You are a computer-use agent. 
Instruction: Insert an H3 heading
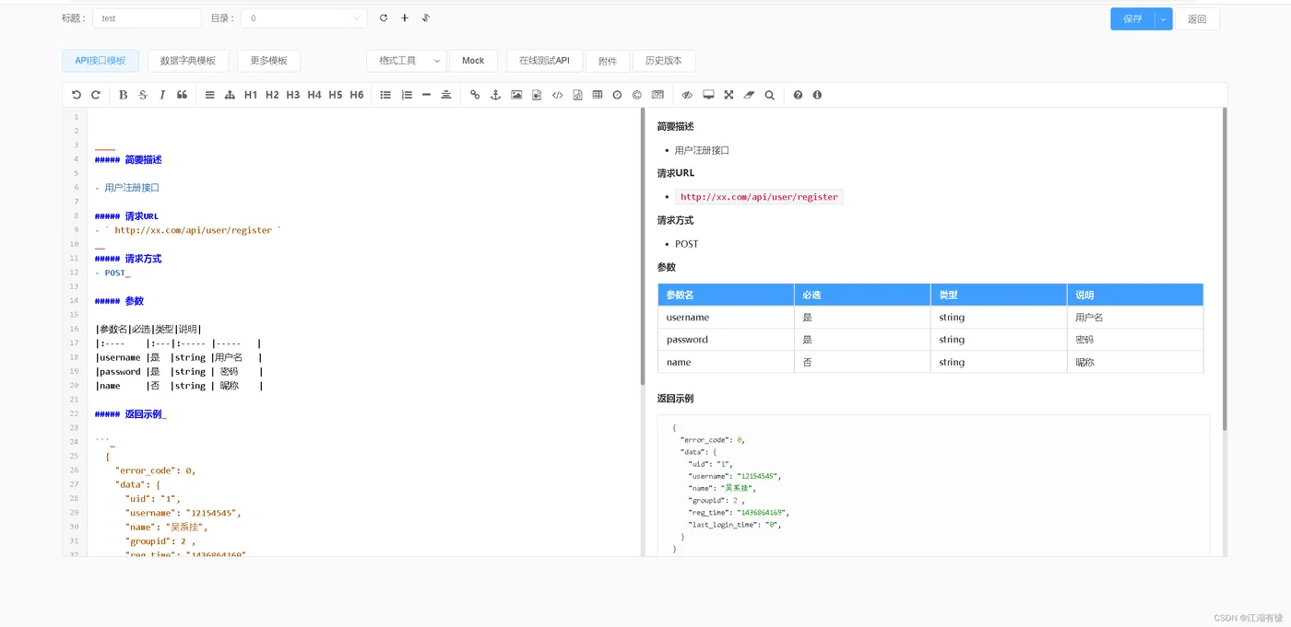(293, 95)
